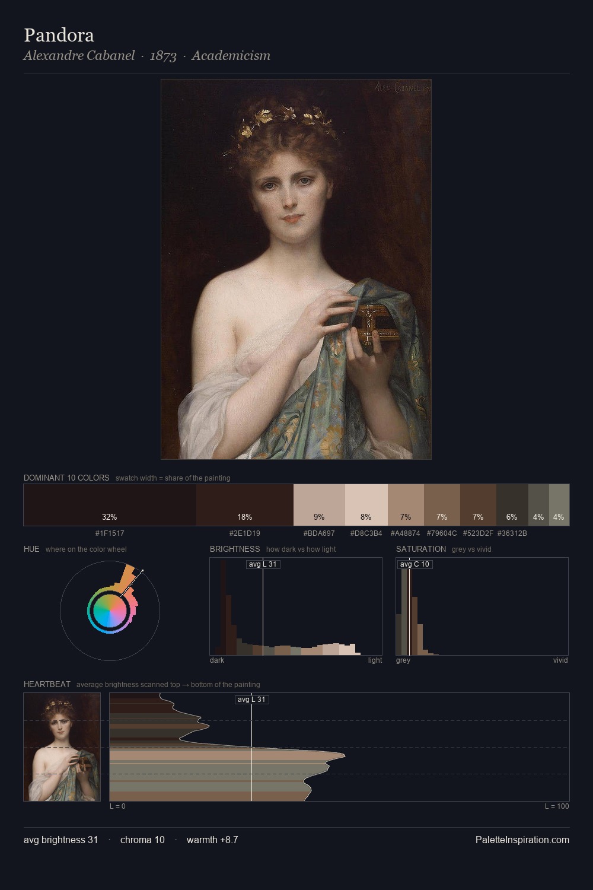The width and height of the screenshot is (593, 890).
Task: Click the hue color wheel chart
Action: (x=110, y=611)
